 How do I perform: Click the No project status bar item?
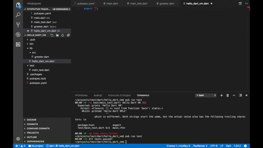36,146
